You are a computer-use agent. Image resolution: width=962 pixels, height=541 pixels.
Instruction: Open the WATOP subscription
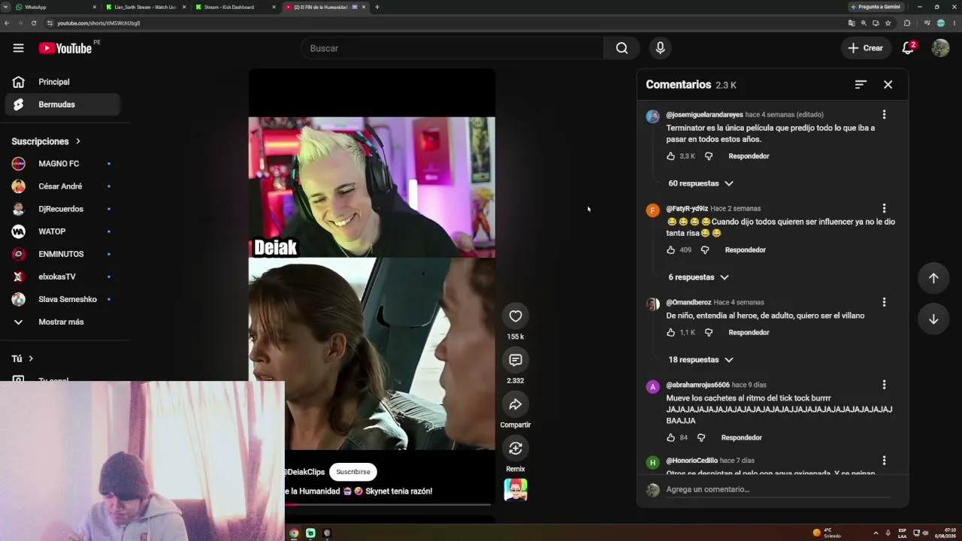62,231
